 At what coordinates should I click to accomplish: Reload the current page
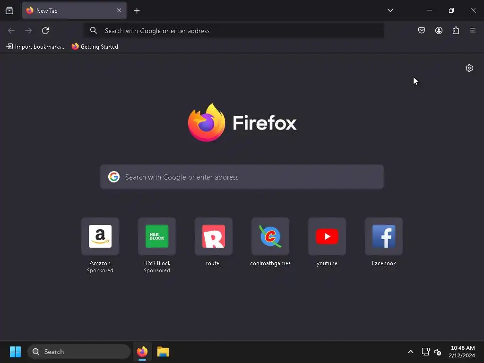45,31
